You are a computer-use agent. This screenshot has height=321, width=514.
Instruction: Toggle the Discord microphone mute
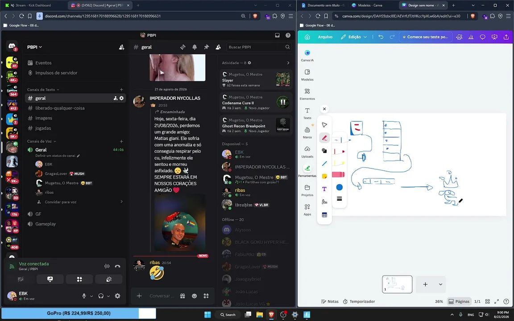tap(84, 296)
